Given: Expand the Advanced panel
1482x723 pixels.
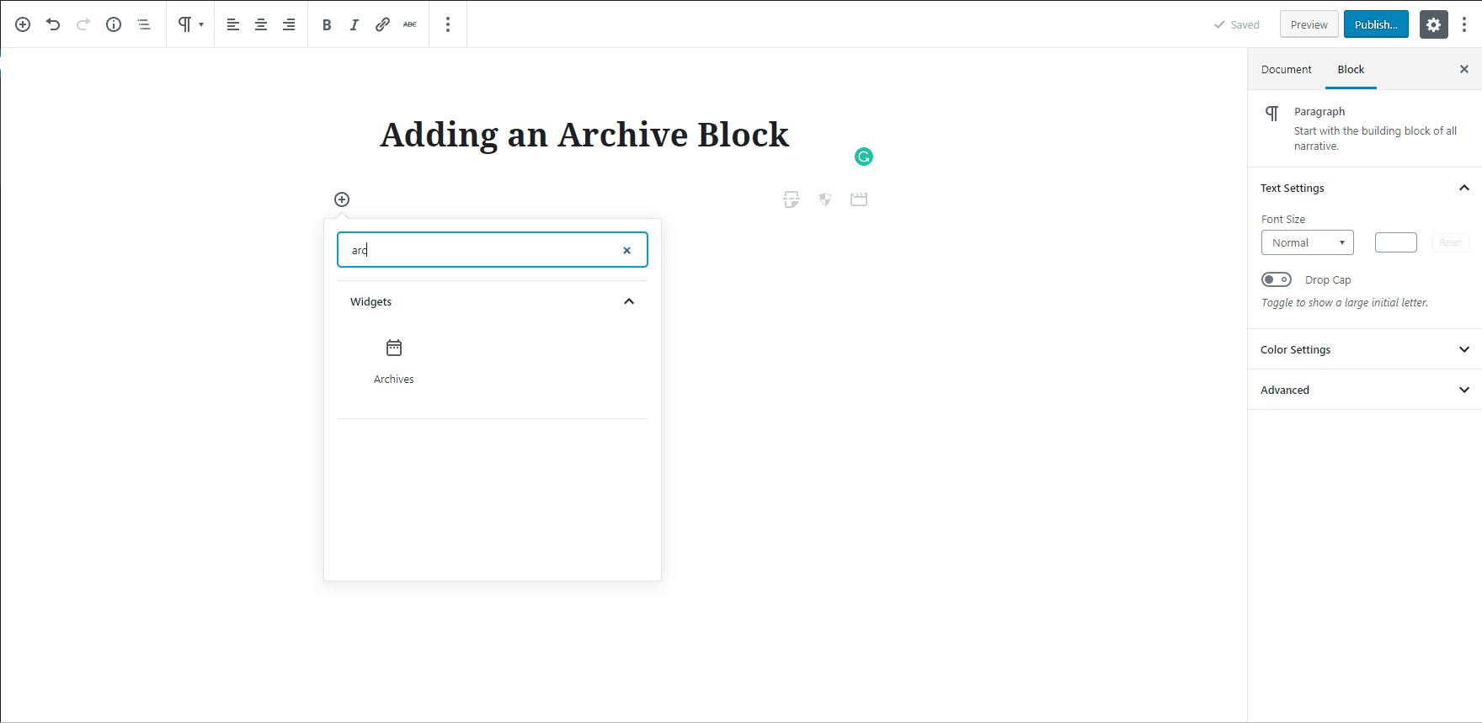Looking at the screenshot, I should [x=1364, y=390].
